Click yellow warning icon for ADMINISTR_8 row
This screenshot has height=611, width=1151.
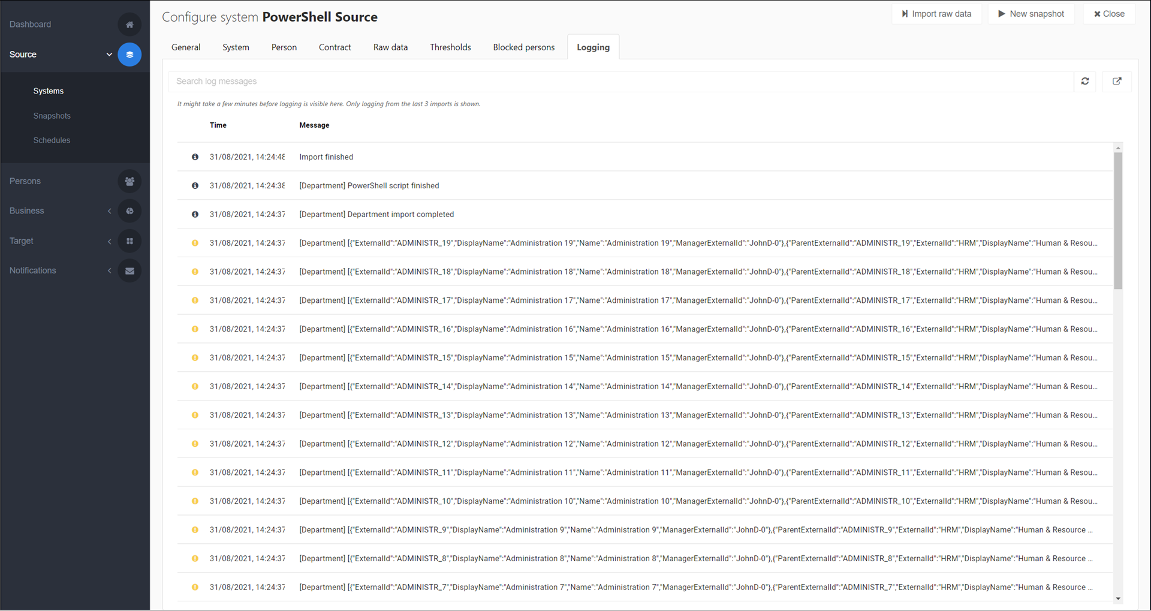click(x=195, y=559)
